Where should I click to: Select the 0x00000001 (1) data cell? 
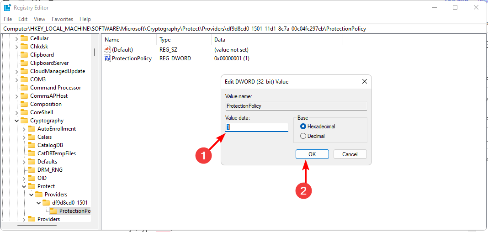pos(232,58)
